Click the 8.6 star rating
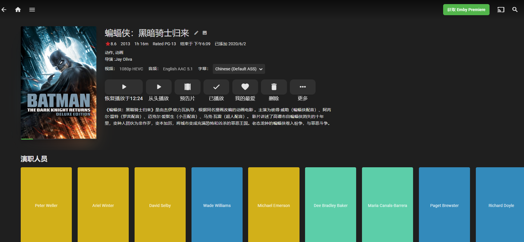Screen dimensions: 524x242 111,44
